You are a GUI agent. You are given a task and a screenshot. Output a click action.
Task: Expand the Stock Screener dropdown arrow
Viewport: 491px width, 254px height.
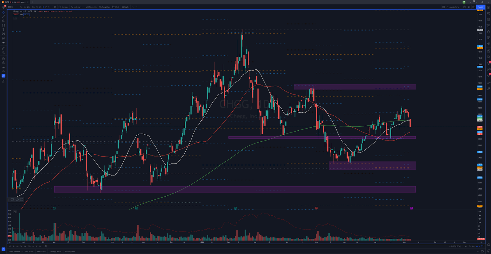click(22, 251)
